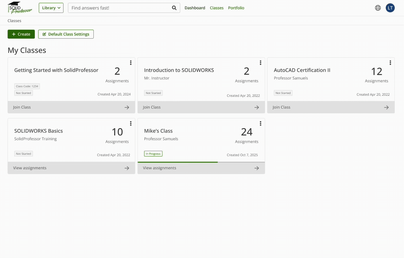Click arrow icon on Mike's Class bar

[x=257, y=168]
